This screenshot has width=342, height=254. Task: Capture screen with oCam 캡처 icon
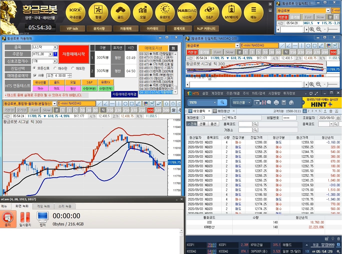[43, 219]
